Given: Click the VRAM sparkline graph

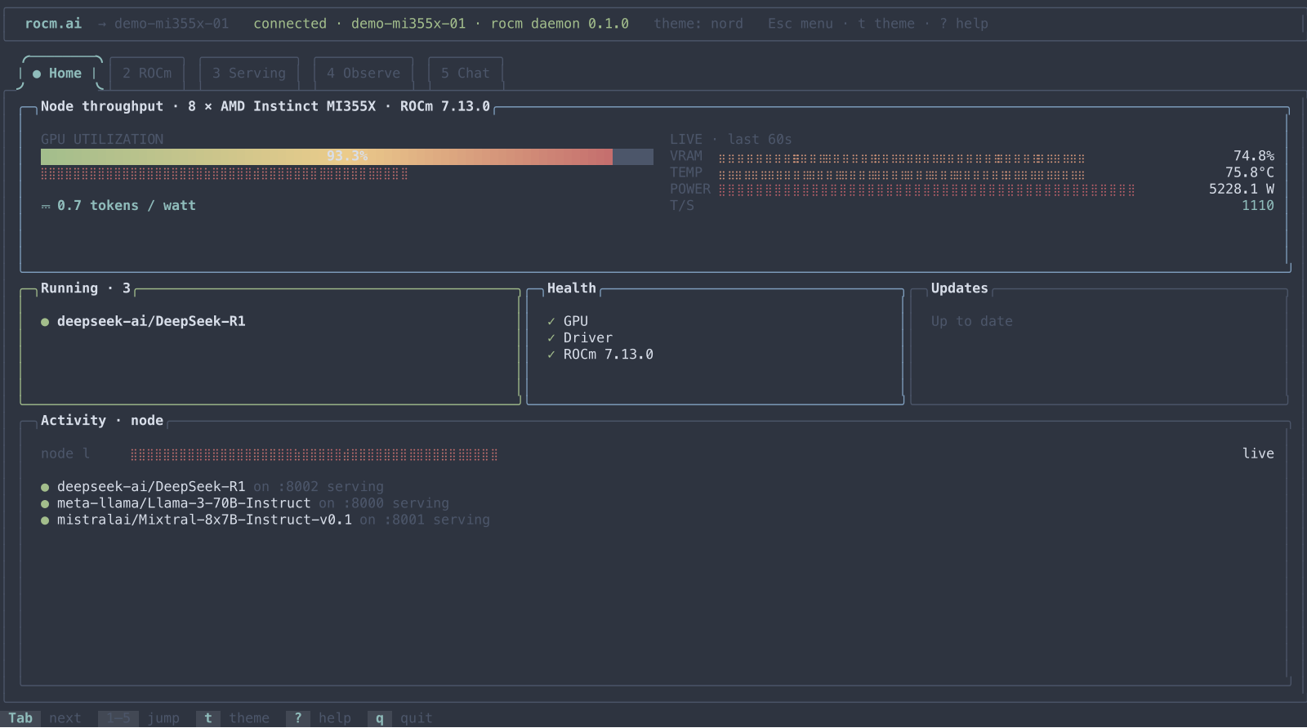Looking at the screenshot, I should (902, 158).
